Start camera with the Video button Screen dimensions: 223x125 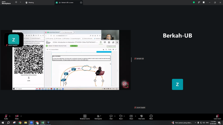(x=17, y=117)
